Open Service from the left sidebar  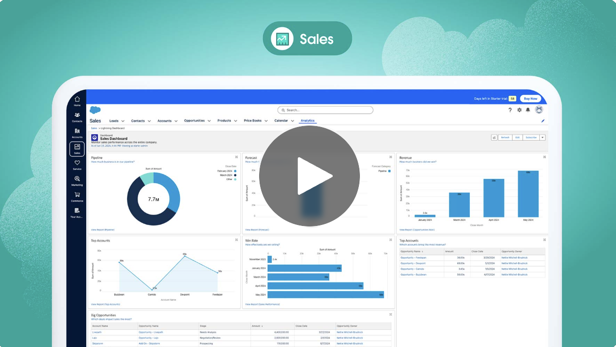pos(77,165)
